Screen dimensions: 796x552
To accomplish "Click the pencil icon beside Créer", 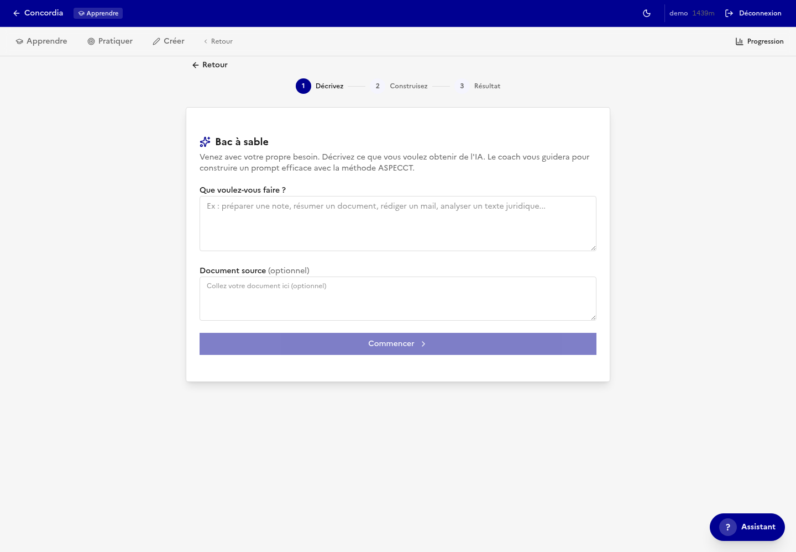I will click(x=156, y=41).
